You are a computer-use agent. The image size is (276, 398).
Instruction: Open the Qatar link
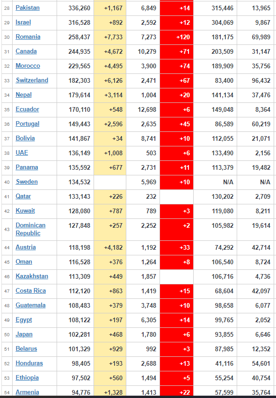coord(23,196)
